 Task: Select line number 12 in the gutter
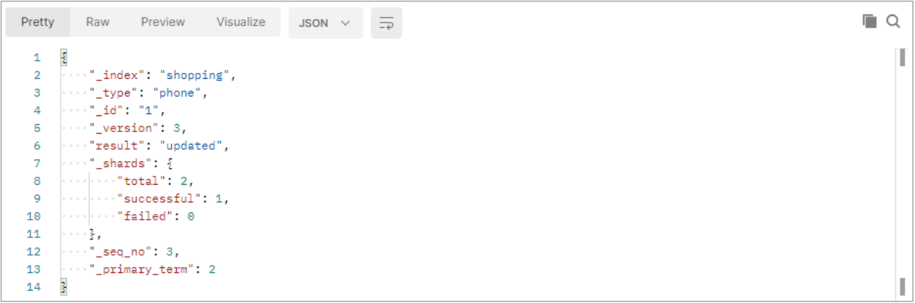coord(34,252)
